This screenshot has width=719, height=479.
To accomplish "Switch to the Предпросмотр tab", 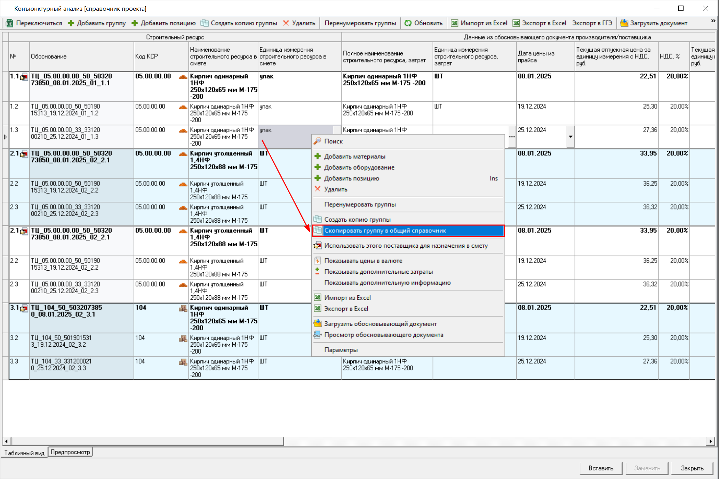I will (x=70, y=452).
